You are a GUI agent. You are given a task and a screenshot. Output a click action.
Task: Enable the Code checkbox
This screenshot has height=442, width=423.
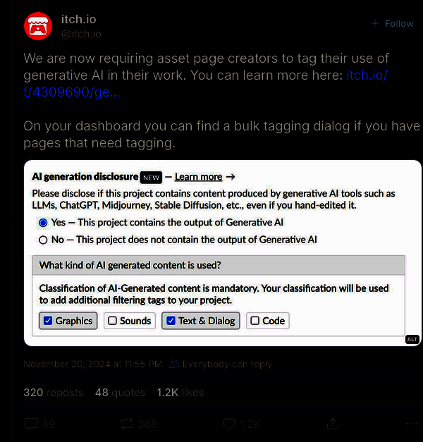point(255,321)
